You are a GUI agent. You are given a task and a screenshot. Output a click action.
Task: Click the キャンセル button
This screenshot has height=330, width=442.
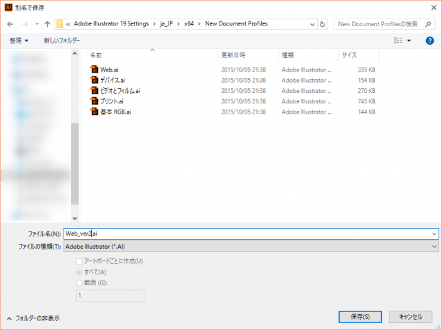tap(410, 317)
